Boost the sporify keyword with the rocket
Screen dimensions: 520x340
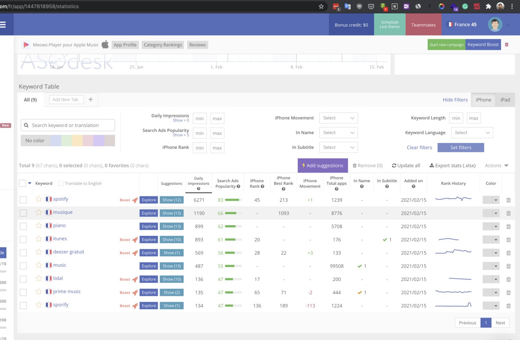(x=135, y=306)
